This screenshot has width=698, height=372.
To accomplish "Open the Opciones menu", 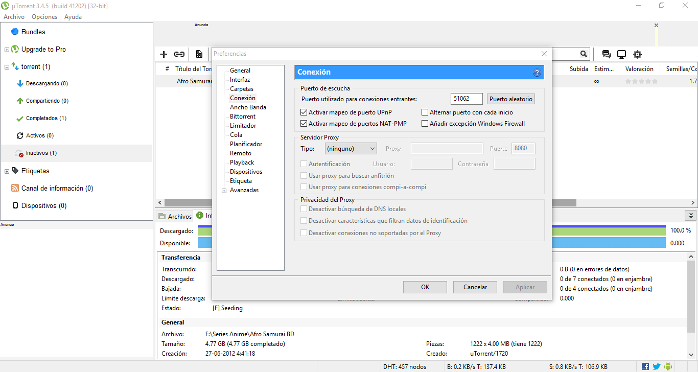I will pos(44,17).
